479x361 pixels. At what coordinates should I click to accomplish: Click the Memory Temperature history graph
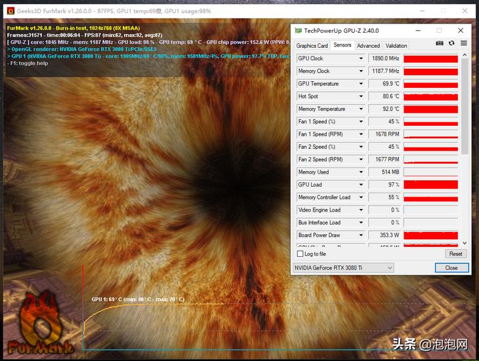(430, 109)
